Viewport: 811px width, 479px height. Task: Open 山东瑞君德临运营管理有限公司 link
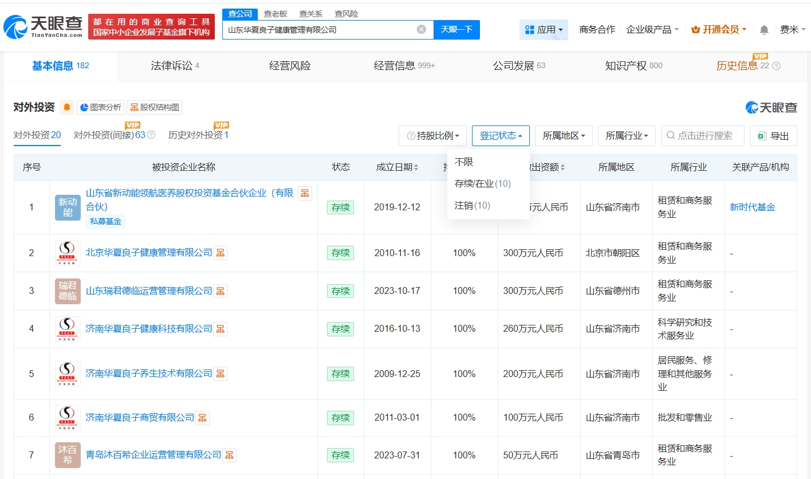(x=149, y=291)
